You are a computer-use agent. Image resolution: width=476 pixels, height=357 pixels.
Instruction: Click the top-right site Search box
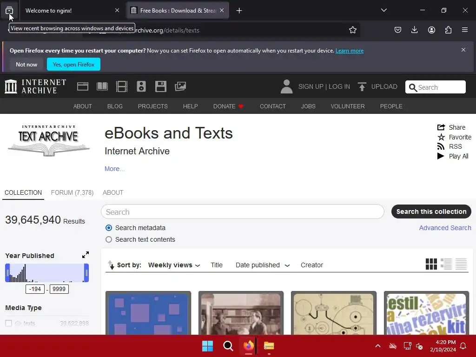[435, 87]
